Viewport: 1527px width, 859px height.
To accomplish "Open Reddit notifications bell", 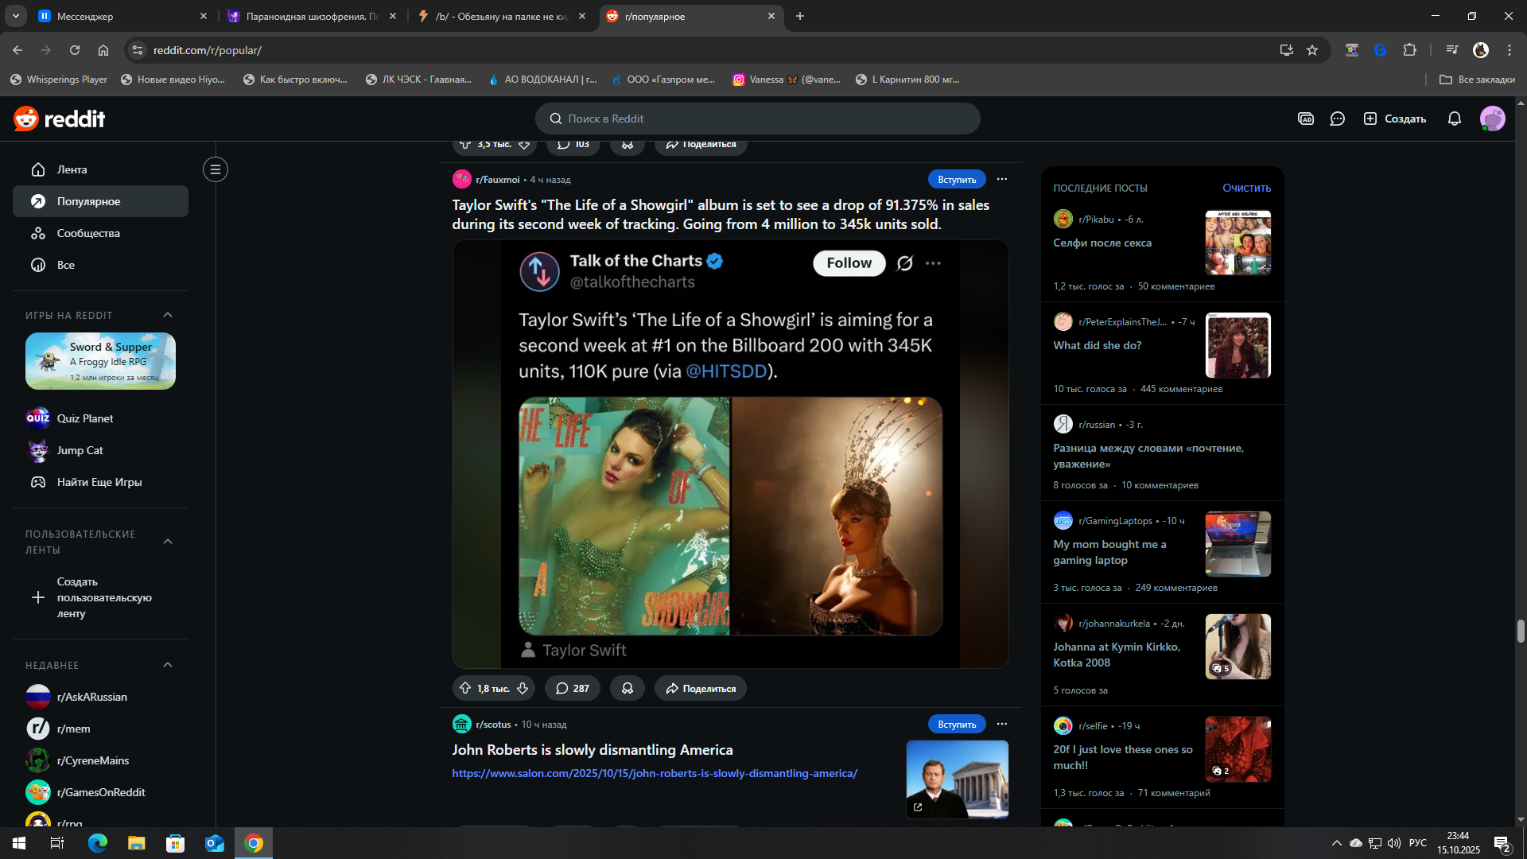I will point(1454,119).
